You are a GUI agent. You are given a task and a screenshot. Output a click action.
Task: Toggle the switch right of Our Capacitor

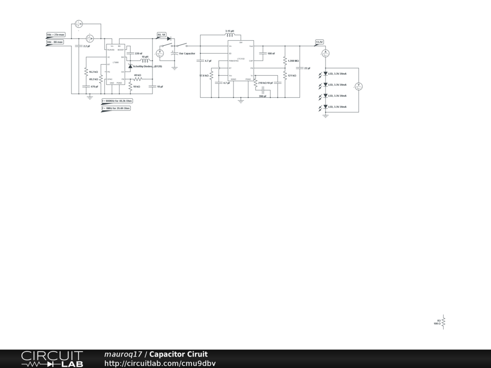click(181, 46)
